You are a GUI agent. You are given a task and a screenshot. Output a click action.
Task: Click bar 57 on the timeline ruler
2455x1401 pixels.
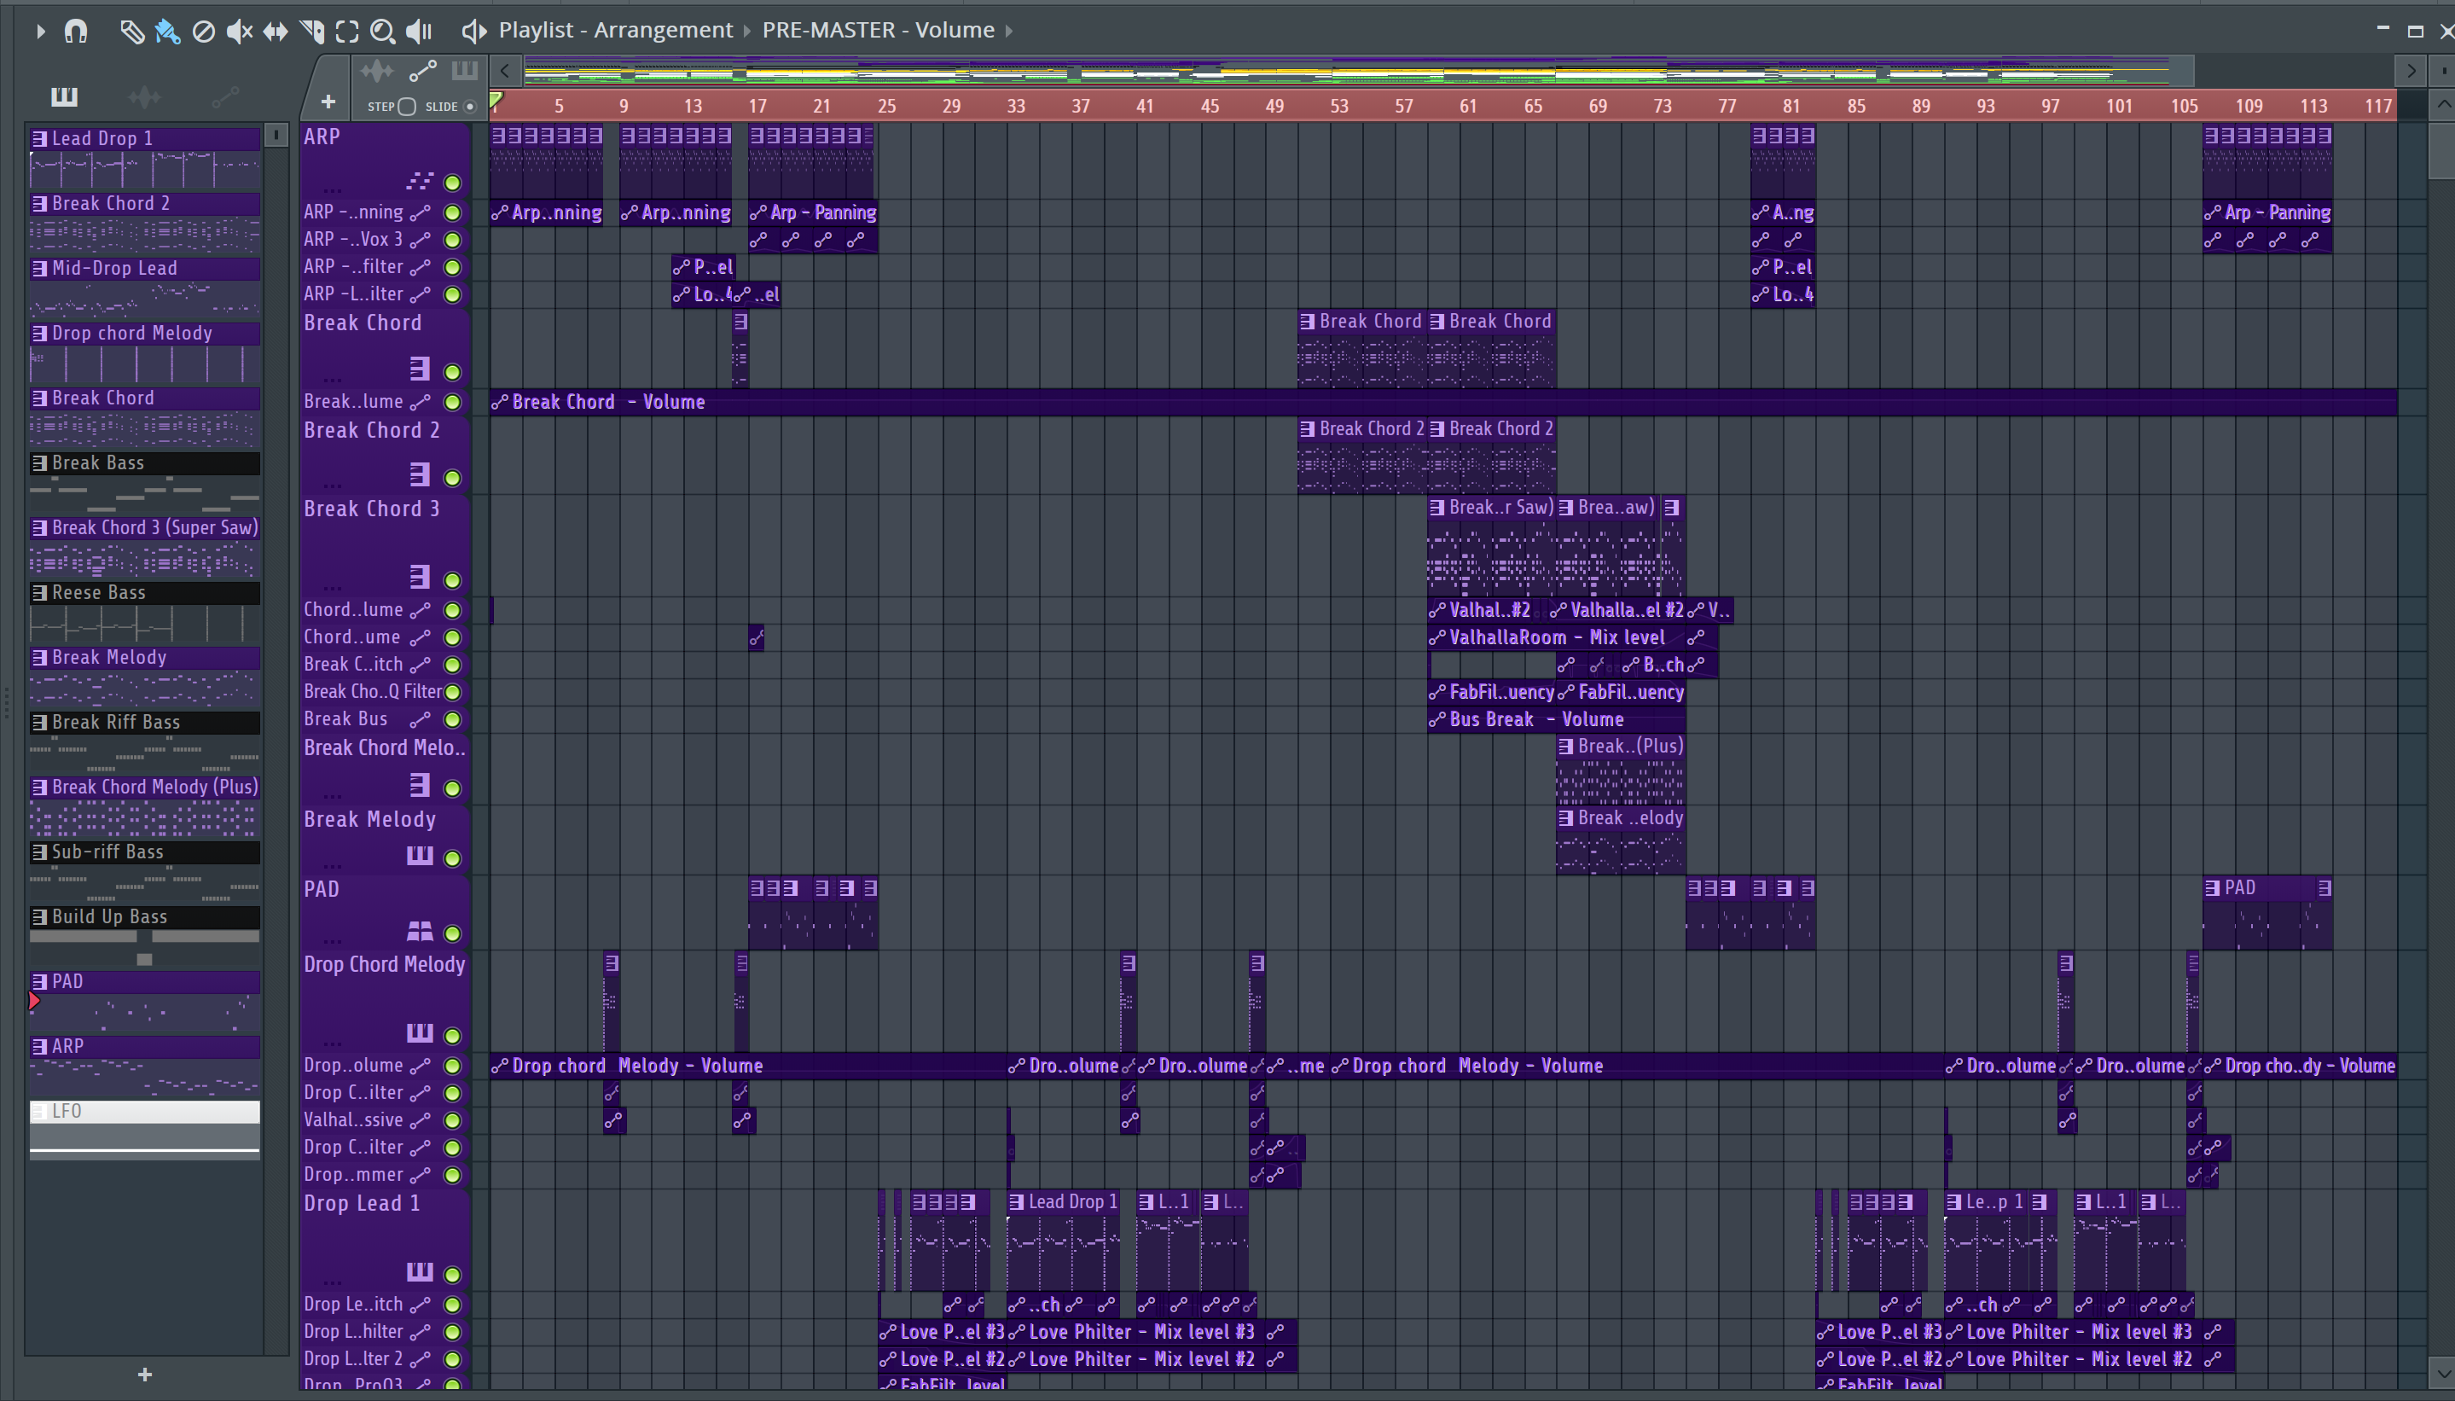click(x=1403, y=106)
